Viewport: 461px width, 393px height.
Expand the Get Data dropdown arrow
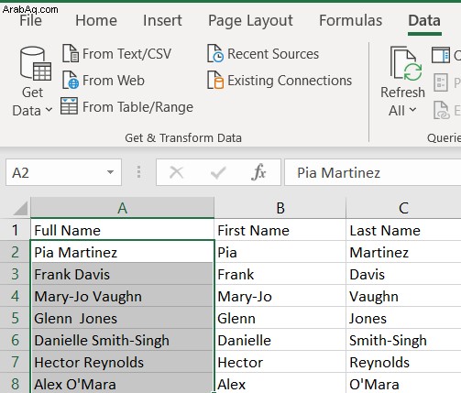coord(49,110)
